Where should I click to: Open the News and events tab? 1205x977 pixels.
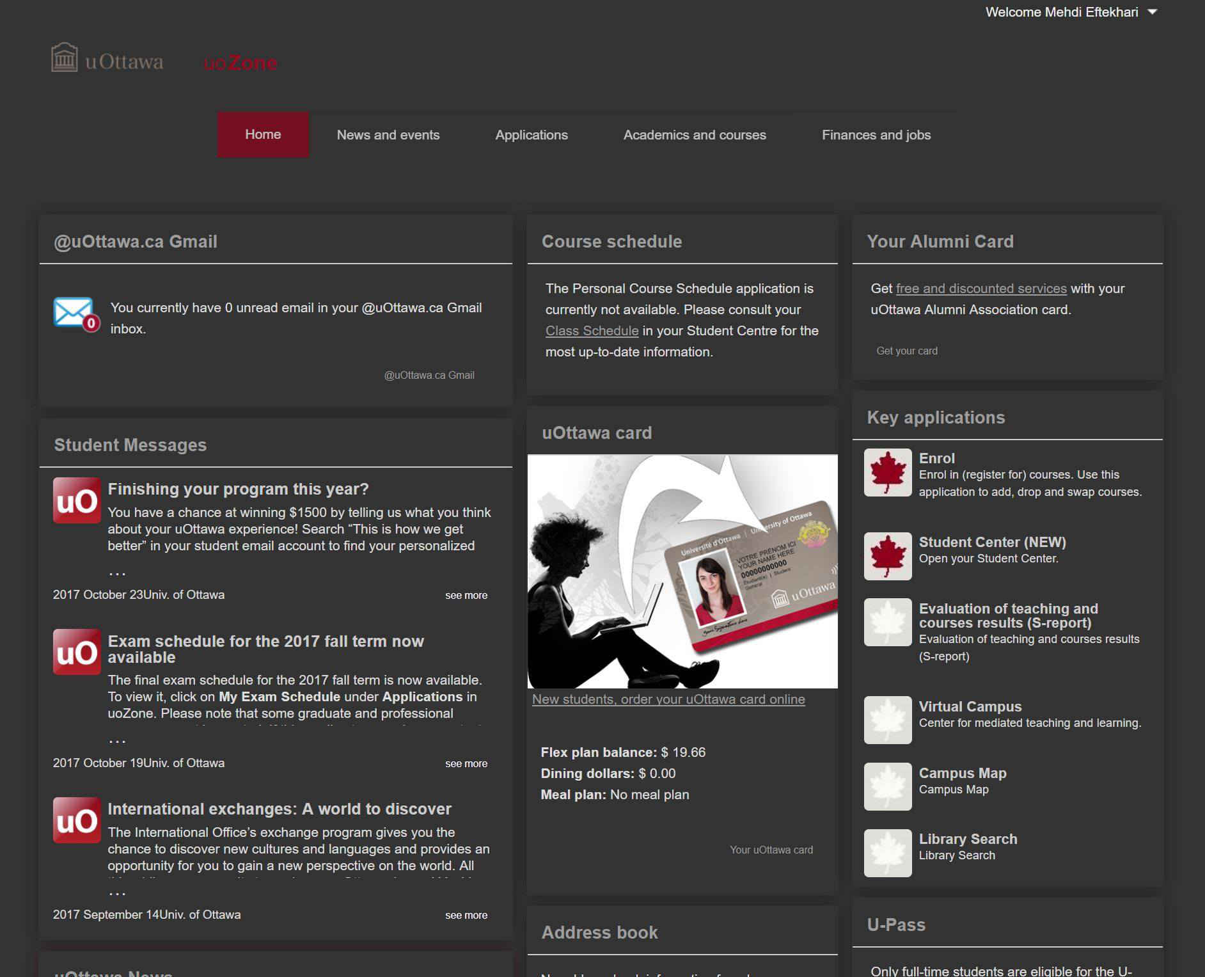tap(388, 135)
